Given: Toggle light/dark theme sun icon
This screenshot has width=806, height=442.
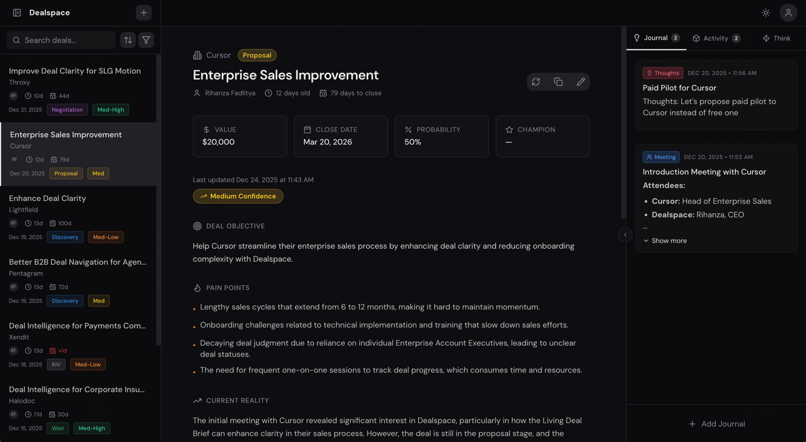Looking at the screenshot, I should coord(766,12).
